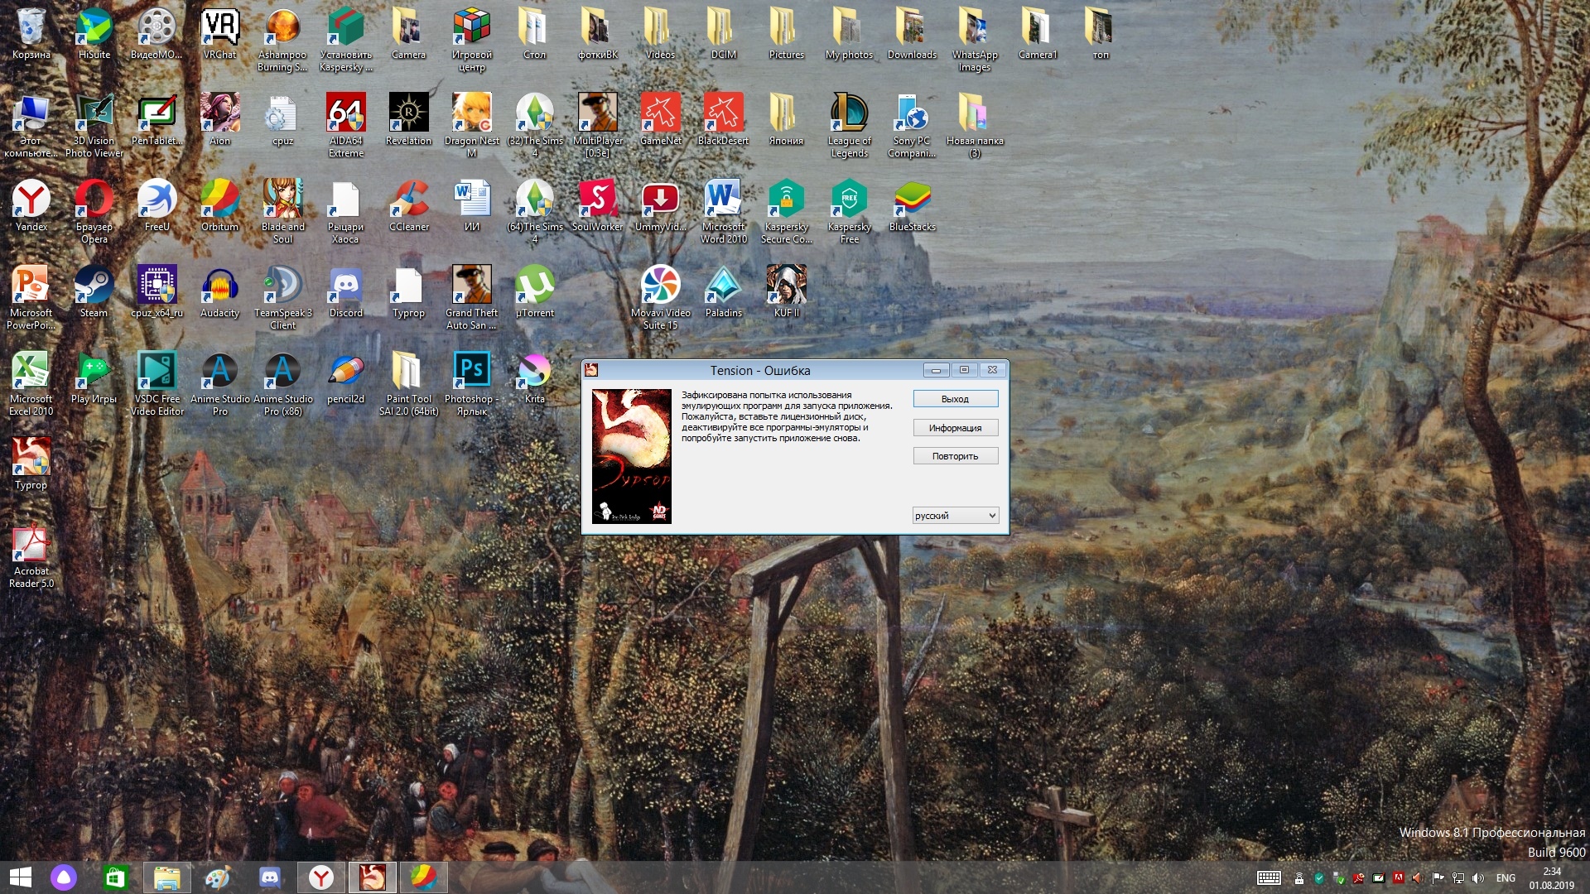The width and height of the screenshot is (1590, 894).
Task: Open the Krita desktop shortcut
Action: pos(534,378)
